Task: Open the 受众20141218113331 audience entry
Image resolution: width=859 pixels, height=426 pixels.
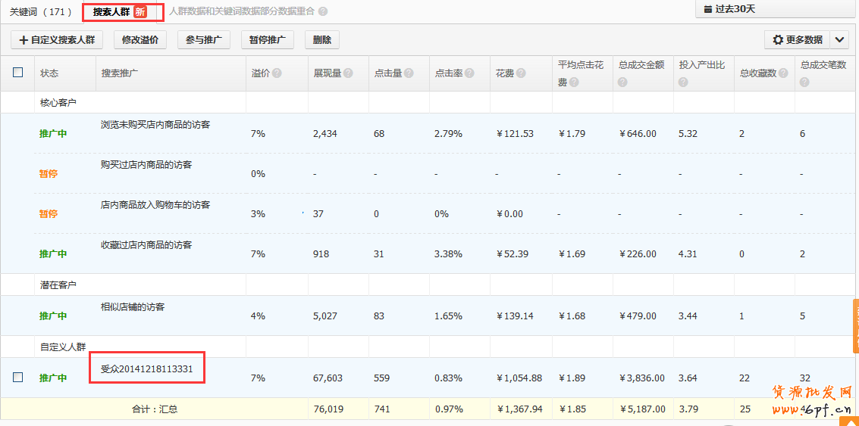Action: [147, 369]
